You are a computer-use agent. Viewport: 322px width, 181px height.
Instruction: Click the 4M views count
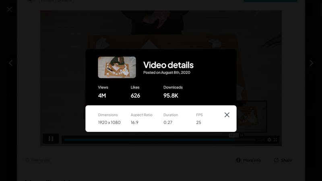(102, 96)
